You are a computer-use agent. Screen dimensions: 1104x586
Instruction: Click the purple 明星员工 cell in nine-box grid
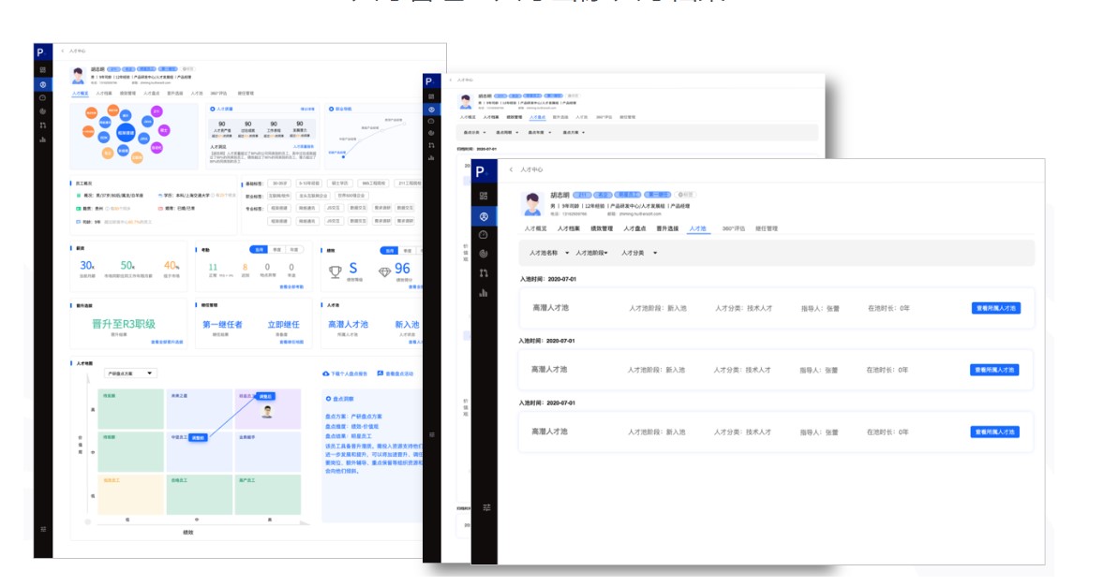[267, 409]
